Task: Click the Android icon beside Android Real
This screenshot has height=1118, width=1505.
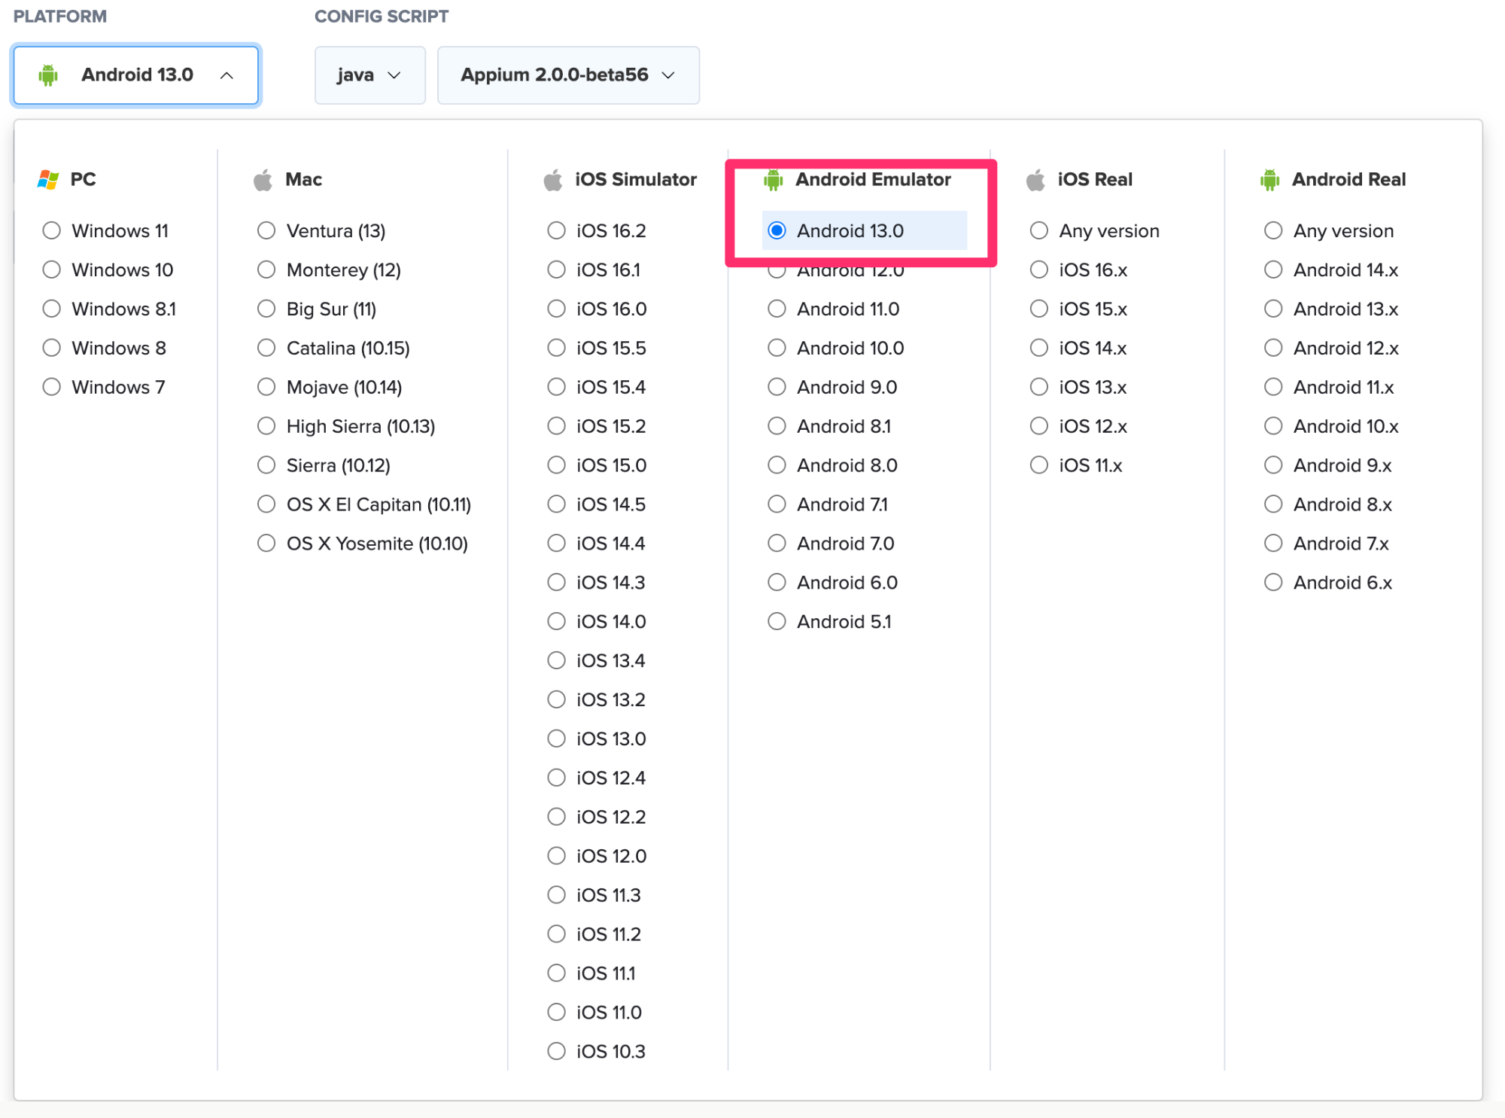Action: tap(1270, 180)
